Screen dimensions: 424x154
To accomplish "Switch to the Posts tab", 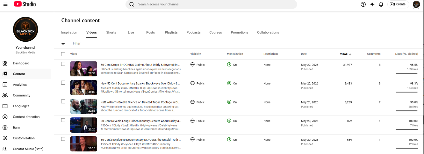I will (150, 32).
